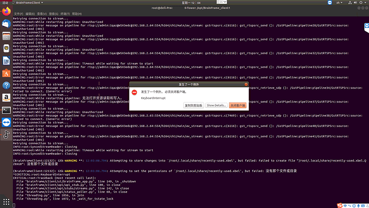Click Sogou voice input microphone icon

point(358,206)
